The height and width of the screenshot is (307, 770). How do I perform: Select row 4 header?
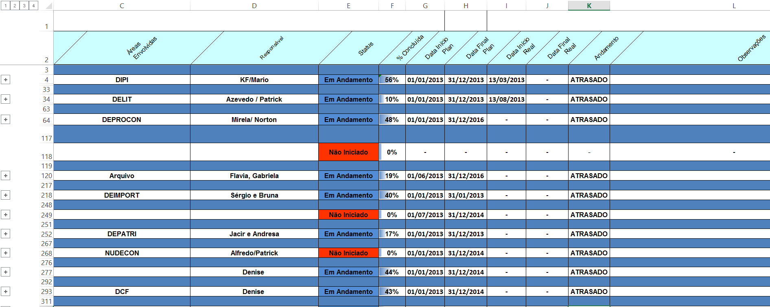click(46, 80)
